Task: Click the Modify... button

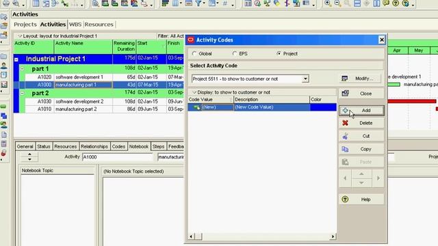Action: coord(360,79)
